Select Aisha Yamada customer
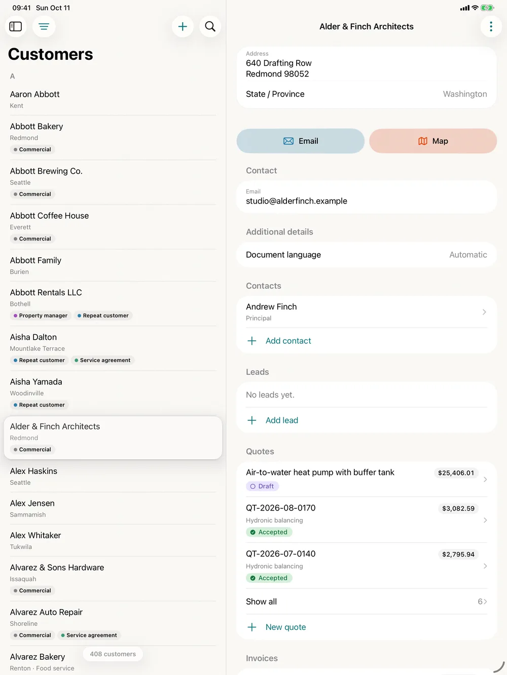The width and height of the screenshot is (507, 675). (113, 393)
